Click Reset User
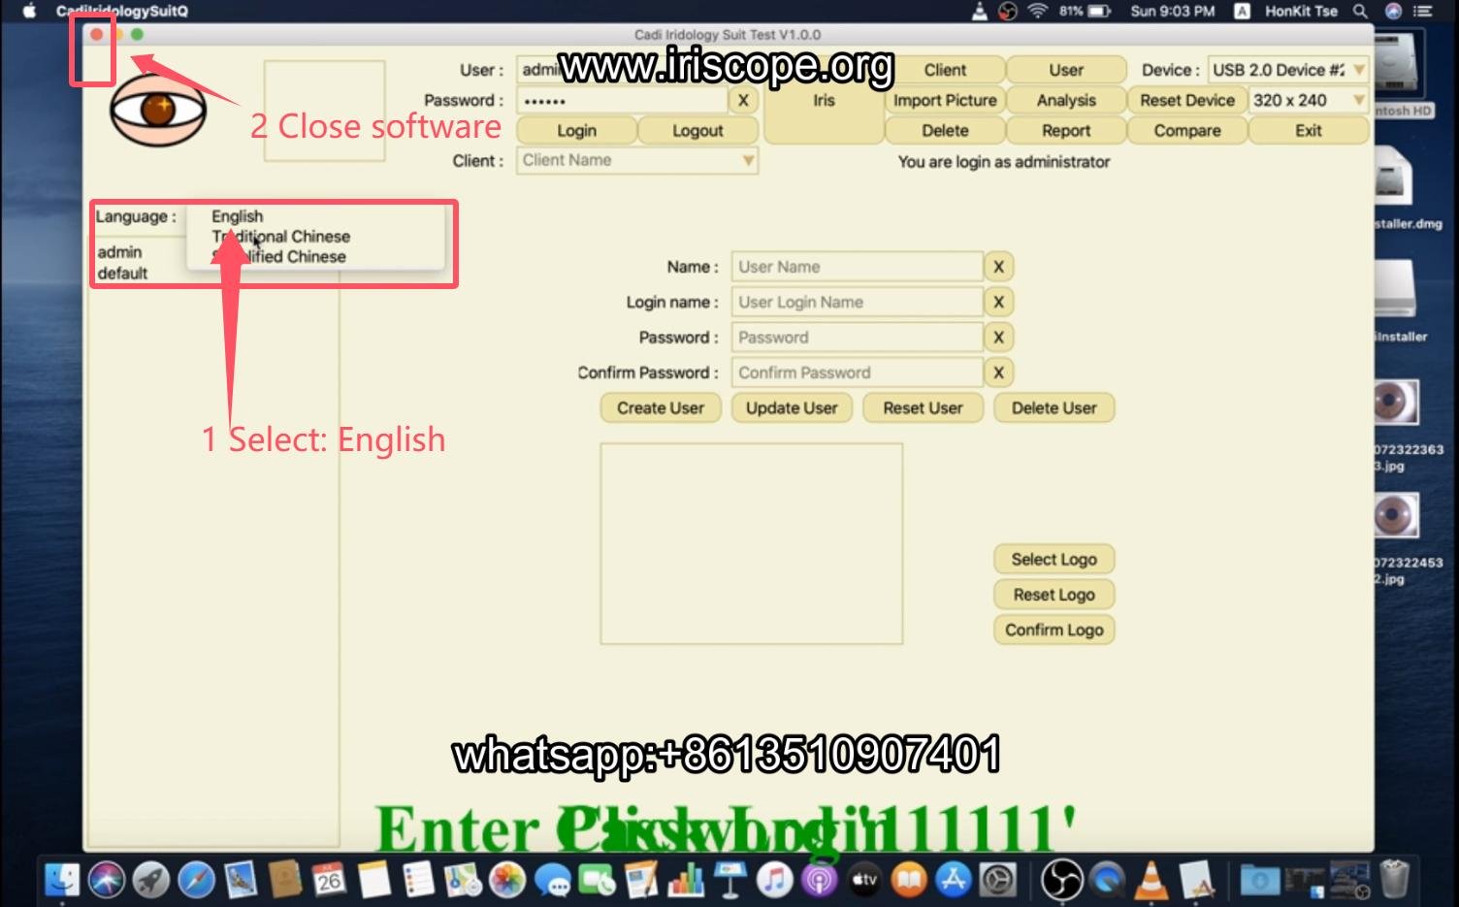The height and width of the screenshot is (907, 1459). pos(923,408)
